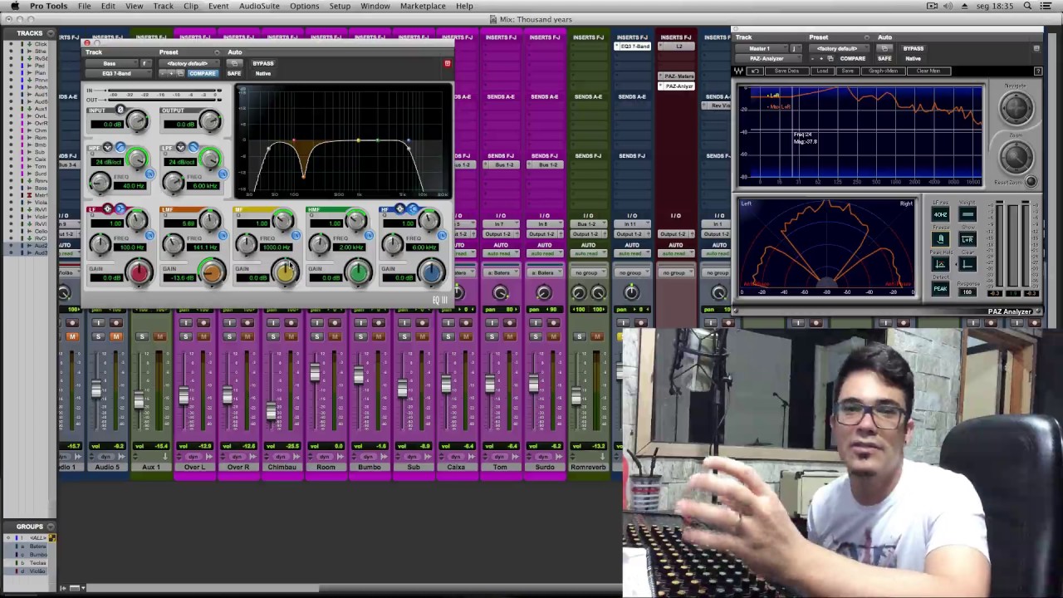Viewport: 1063px width, 598px height.
Task: Click BYPASS in the EQ plugin
Action: tap(263, 63)
